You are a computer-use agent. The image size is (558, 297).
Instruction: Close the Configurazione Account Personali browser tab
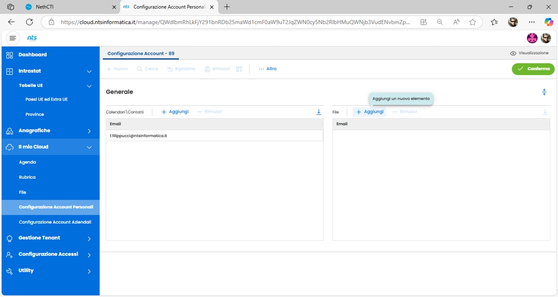[212, 7]
